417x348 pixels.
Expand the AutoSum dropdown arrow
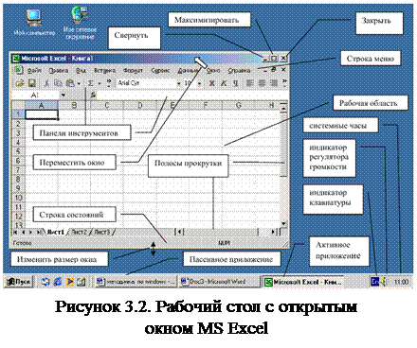[100, 83]
